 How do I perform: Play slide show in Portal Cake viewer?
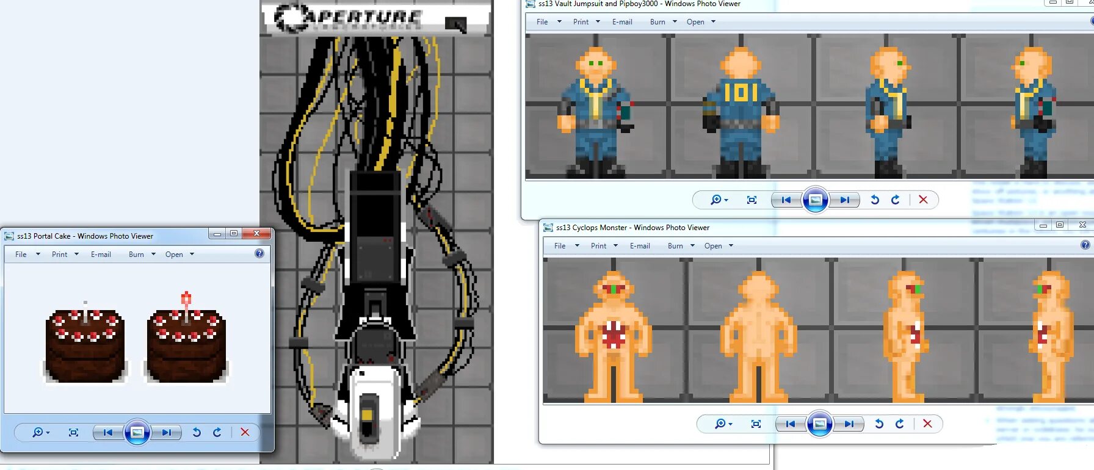137,432
